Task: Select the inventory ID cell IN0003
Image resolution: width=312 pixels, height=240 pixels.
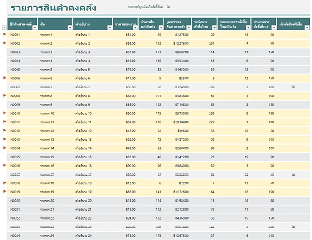Action: tap(15, 52)
